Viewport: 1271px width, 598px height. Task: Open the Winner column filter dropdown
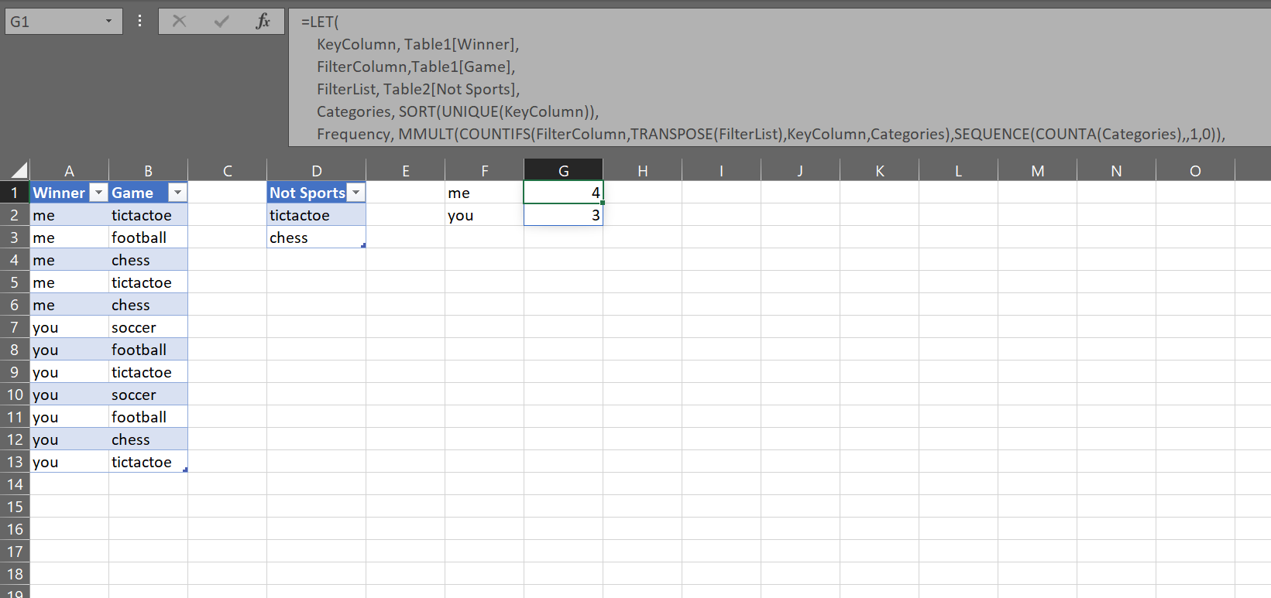pos(98,193)
